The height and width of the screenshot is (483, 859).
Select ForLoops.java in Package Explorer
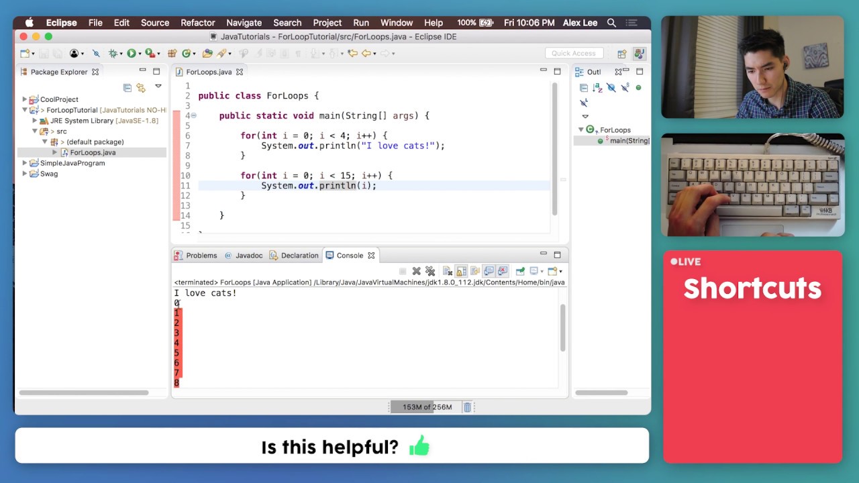click(93, 152)
